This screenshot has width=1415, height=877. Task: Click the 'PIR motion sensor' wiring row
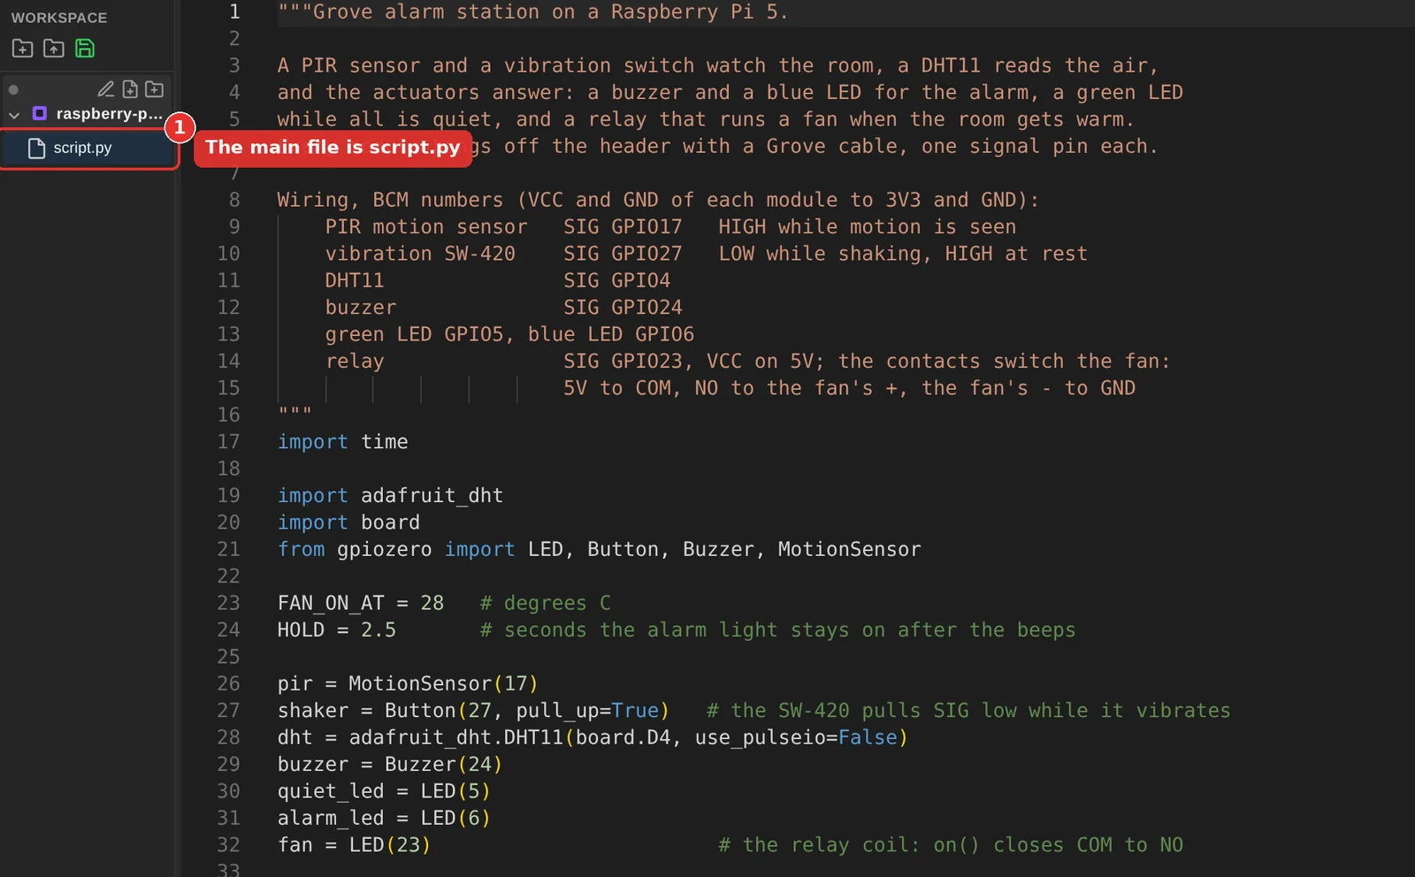click(x=670, y=226)
